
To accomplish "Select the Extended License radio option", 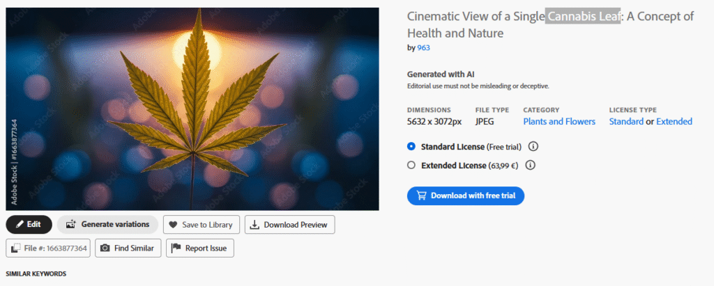I will coord(411,165).
